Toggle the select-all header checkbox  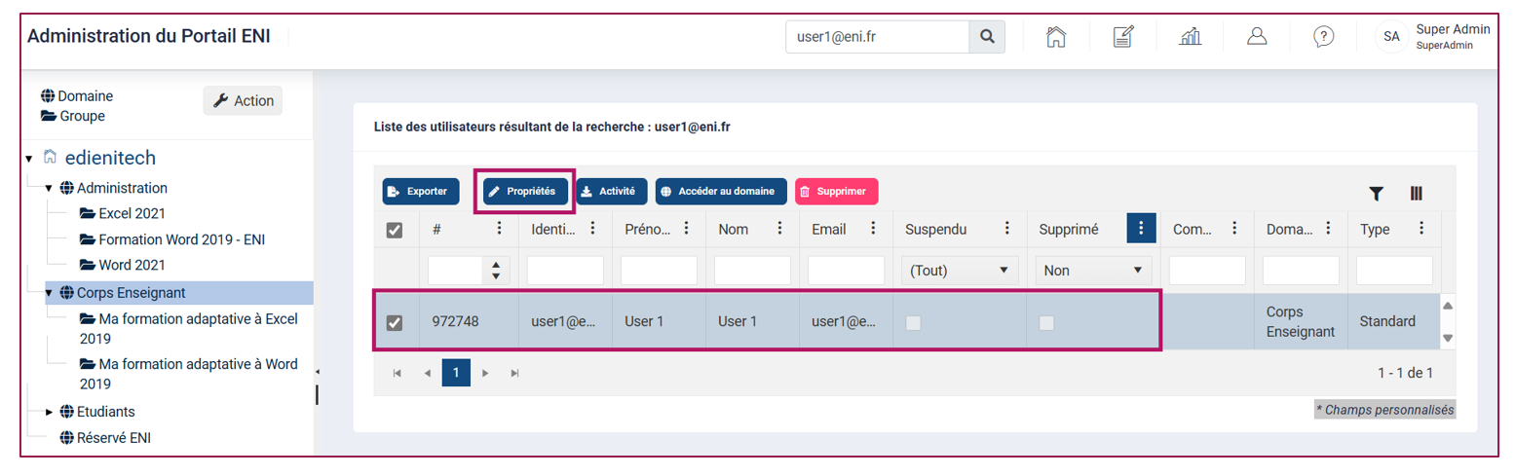pos(395,230)
